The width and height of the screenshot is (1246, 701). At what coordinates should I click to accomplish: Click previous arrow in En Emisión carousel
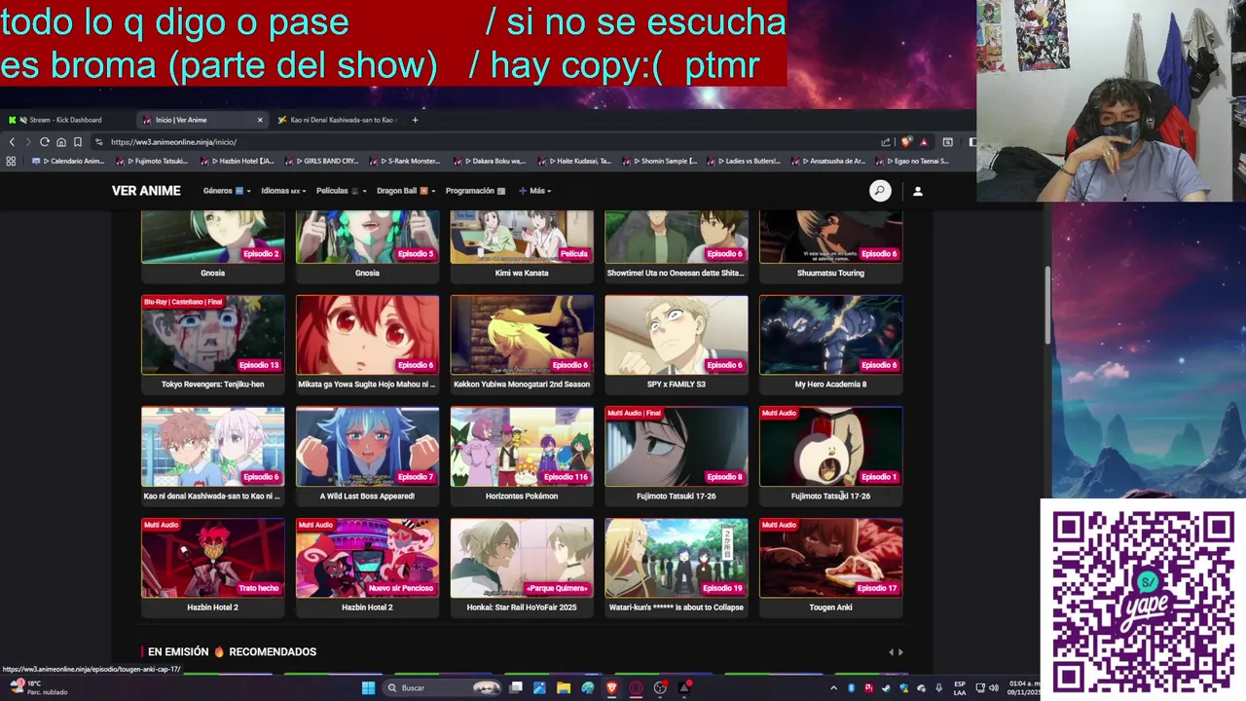click(891, 652)
